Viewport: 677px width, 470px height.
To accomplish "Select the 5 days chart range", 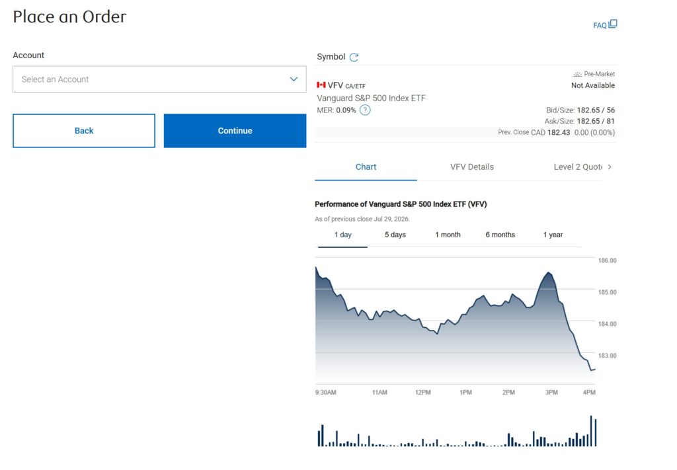I will pyautogui.click(x=395, y=235).
